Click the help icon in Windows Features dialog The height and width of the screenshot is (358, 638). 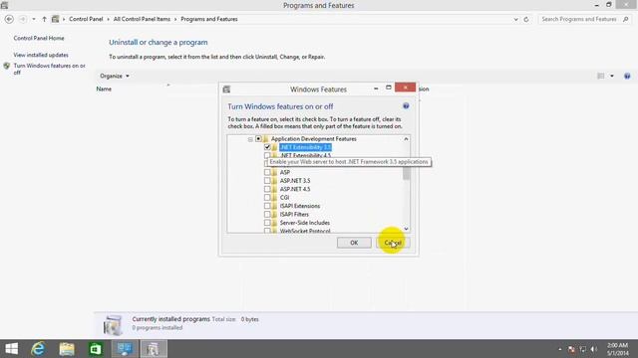point(406,106)
